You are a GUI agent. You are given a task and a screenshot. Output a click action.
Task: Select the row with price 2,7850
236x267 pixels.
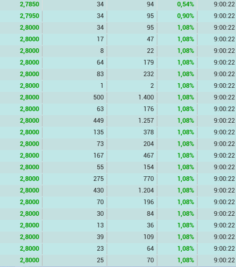118,4
